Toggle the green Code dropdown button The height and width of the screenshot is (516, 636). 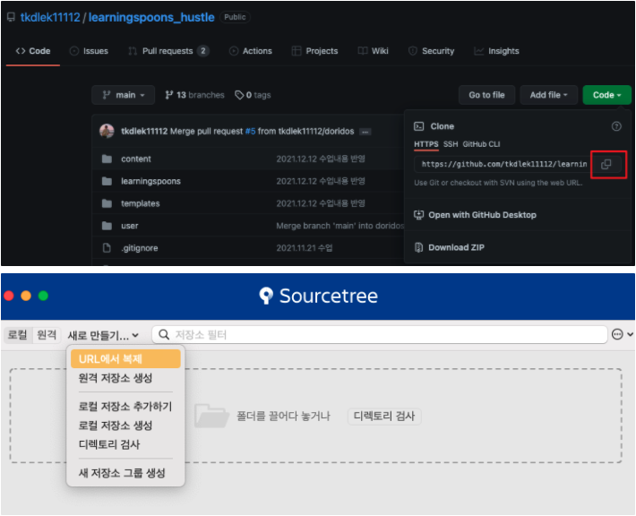[606, 95]
